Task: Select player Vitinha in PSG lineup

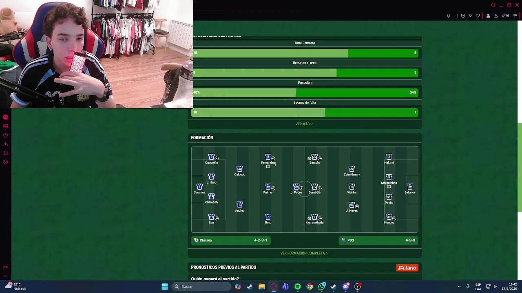Action: coord(352,189)
